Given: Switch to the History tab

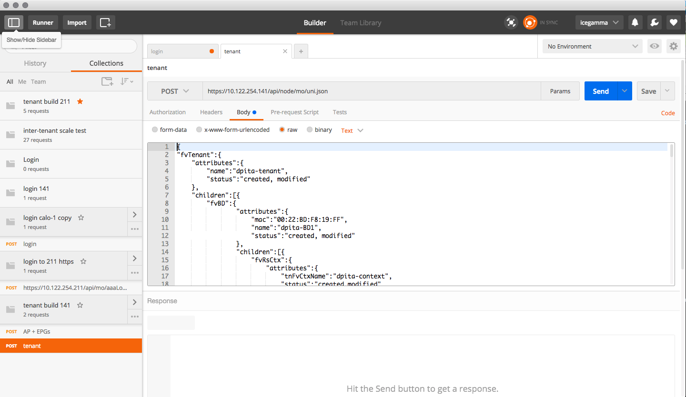Looking at the screenshot, I should click(x=35, y=63).
